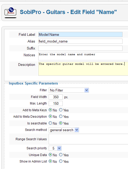This screenshot has height=169, width=128.
Task: Open the Filter dropdown arrow
Action: [x=86, y=90]
